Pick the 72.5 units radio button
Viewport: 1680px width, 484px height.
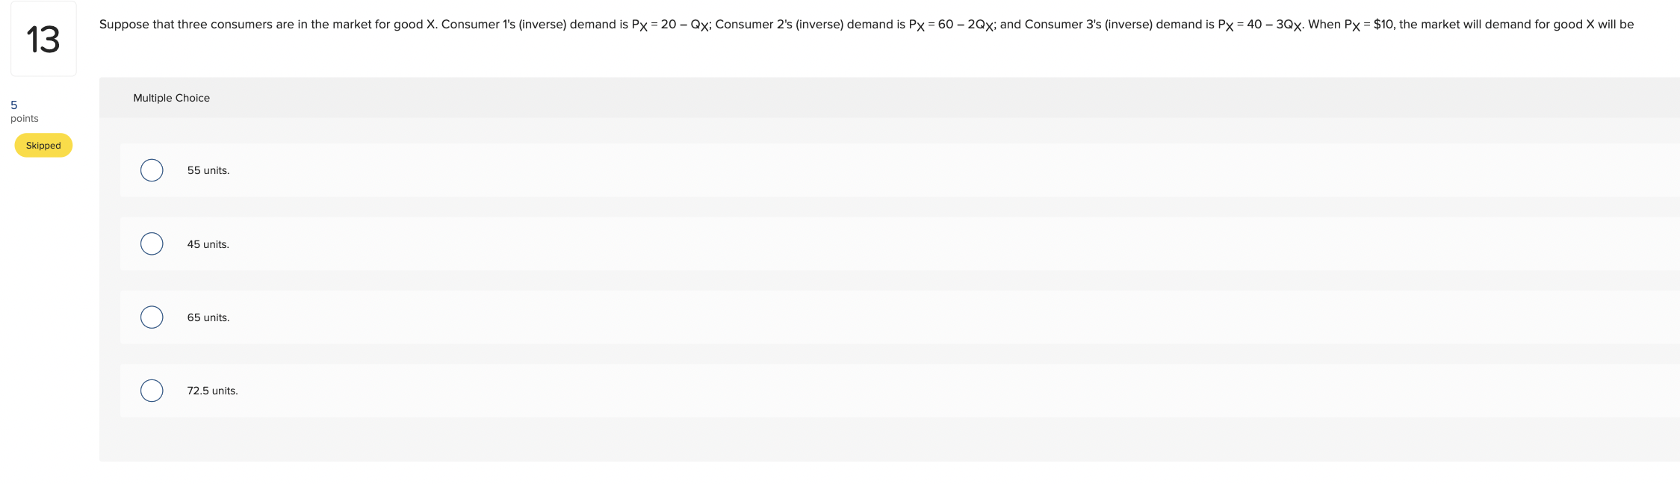click(x=152, y=391)
